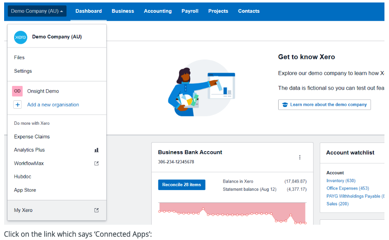389x240 pixels.
Task: Click the Get to know Xero heading
Action: (306, 57)
